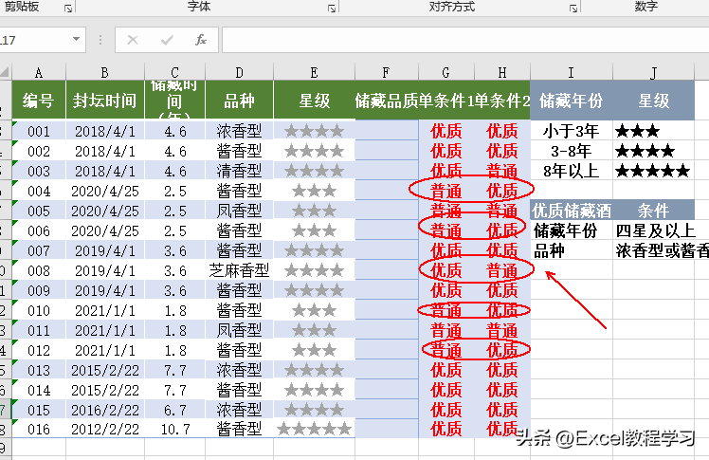Click the 四星及以上 cell
This screenshot has width=709, height=460.
coord(655,230)
